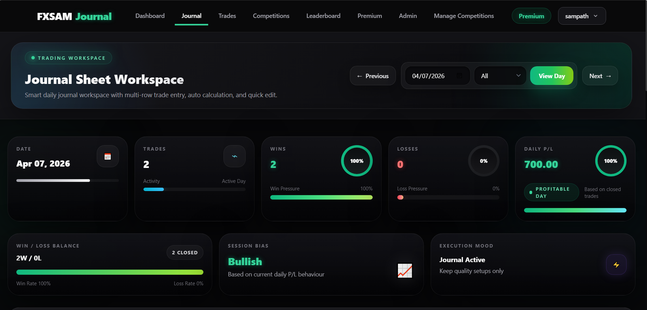Viewport: 647px width, 310px height.
Task: Click the Activity progress bar in Trades
Action: tap(195, 189)
